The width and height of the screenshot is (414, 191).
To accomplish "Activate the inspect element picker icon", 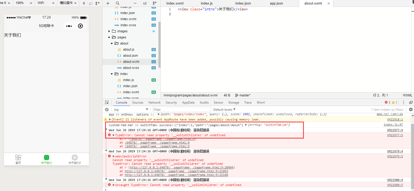I will 107,103.
